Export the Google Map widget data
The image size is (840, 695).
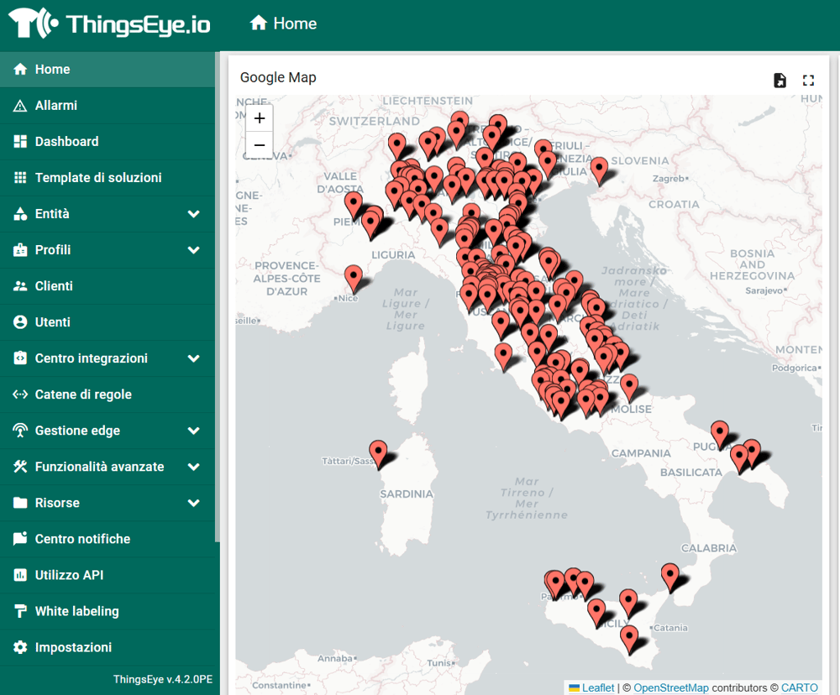780,80
